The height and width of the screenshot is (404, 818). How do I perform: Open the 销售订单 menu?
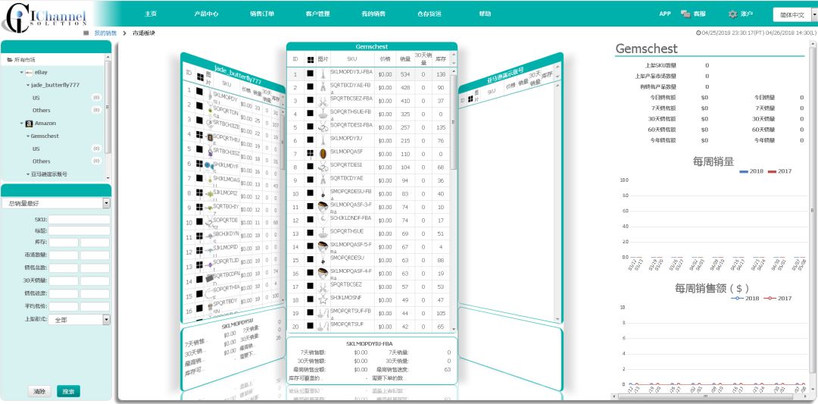[x=261, y=14]
